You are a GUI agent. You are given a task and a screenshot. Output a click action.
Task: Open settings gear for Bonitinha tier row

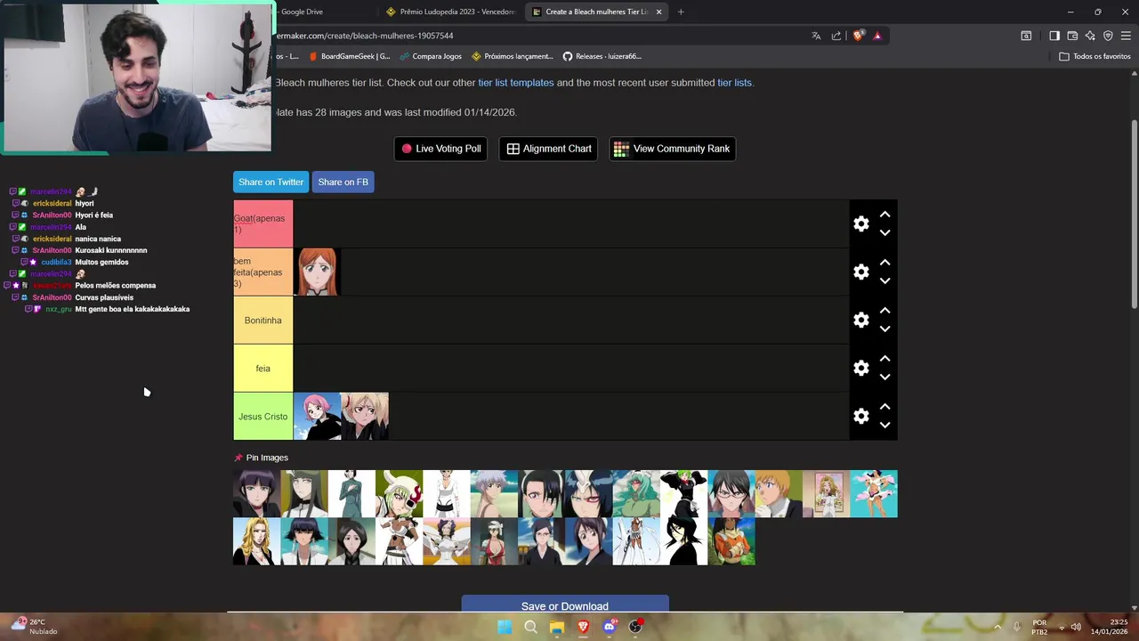coord(860,320)
